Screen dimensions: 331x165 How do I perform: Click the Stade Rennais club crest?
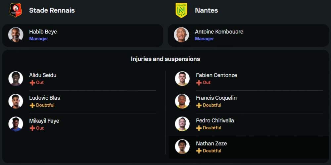coord(16,10)
